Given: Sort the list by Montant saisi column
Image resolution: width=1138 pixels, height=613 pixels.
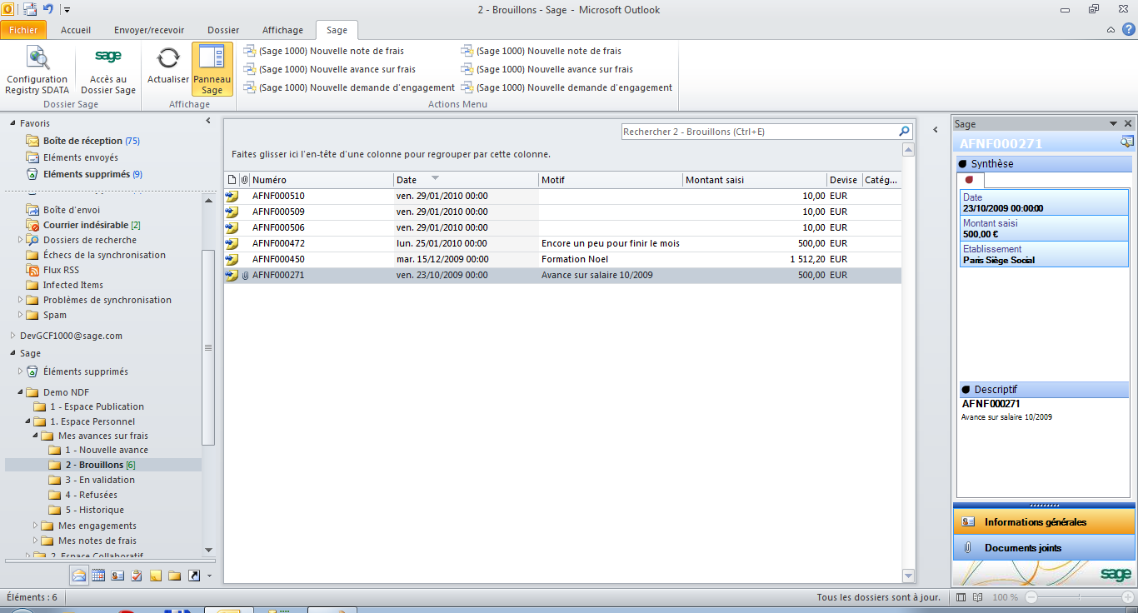Looking at the screenshot, I should pyautogui.click(x=755, y=180).
